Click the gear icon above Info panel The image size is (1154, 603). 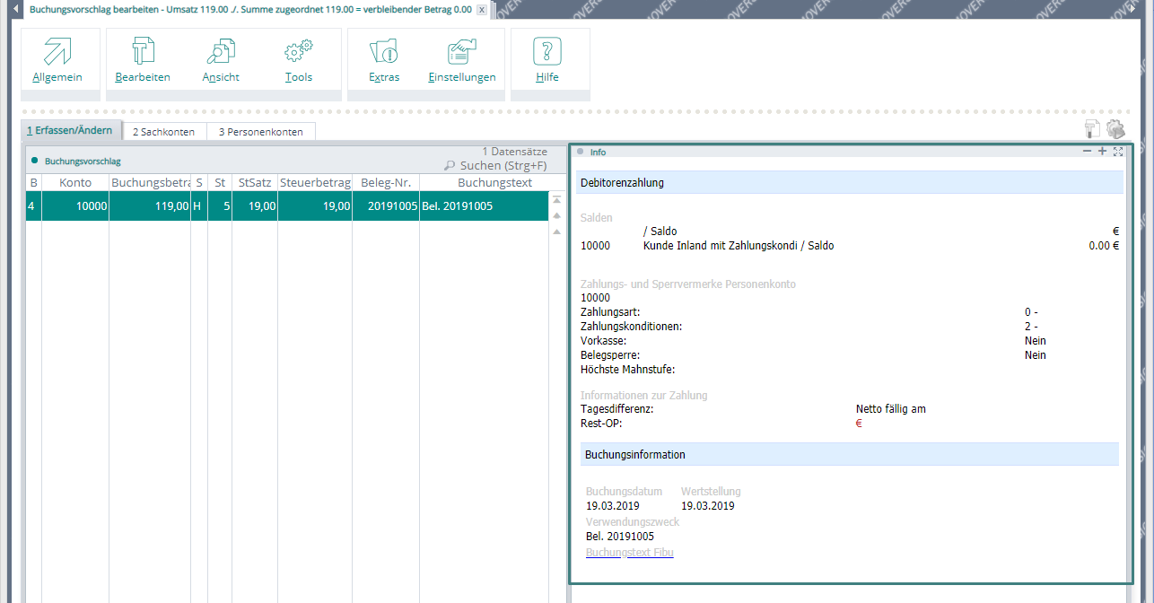(x=1115, y=129)
